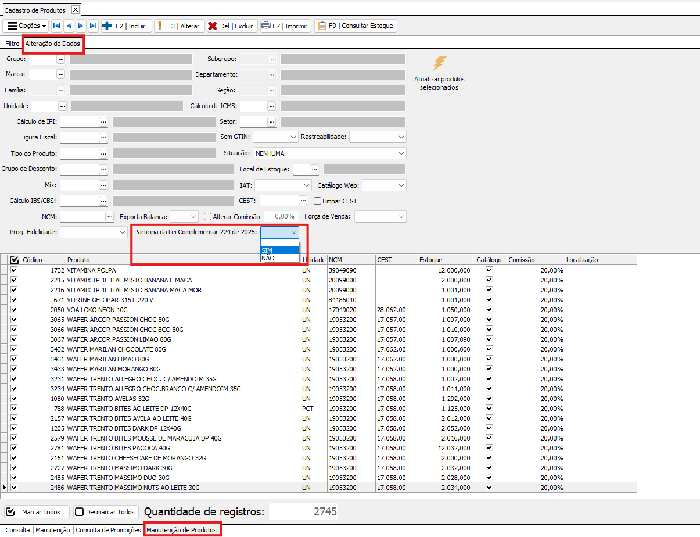Select SIM in Lei Complementar dropdown

[x=279, y=250]
